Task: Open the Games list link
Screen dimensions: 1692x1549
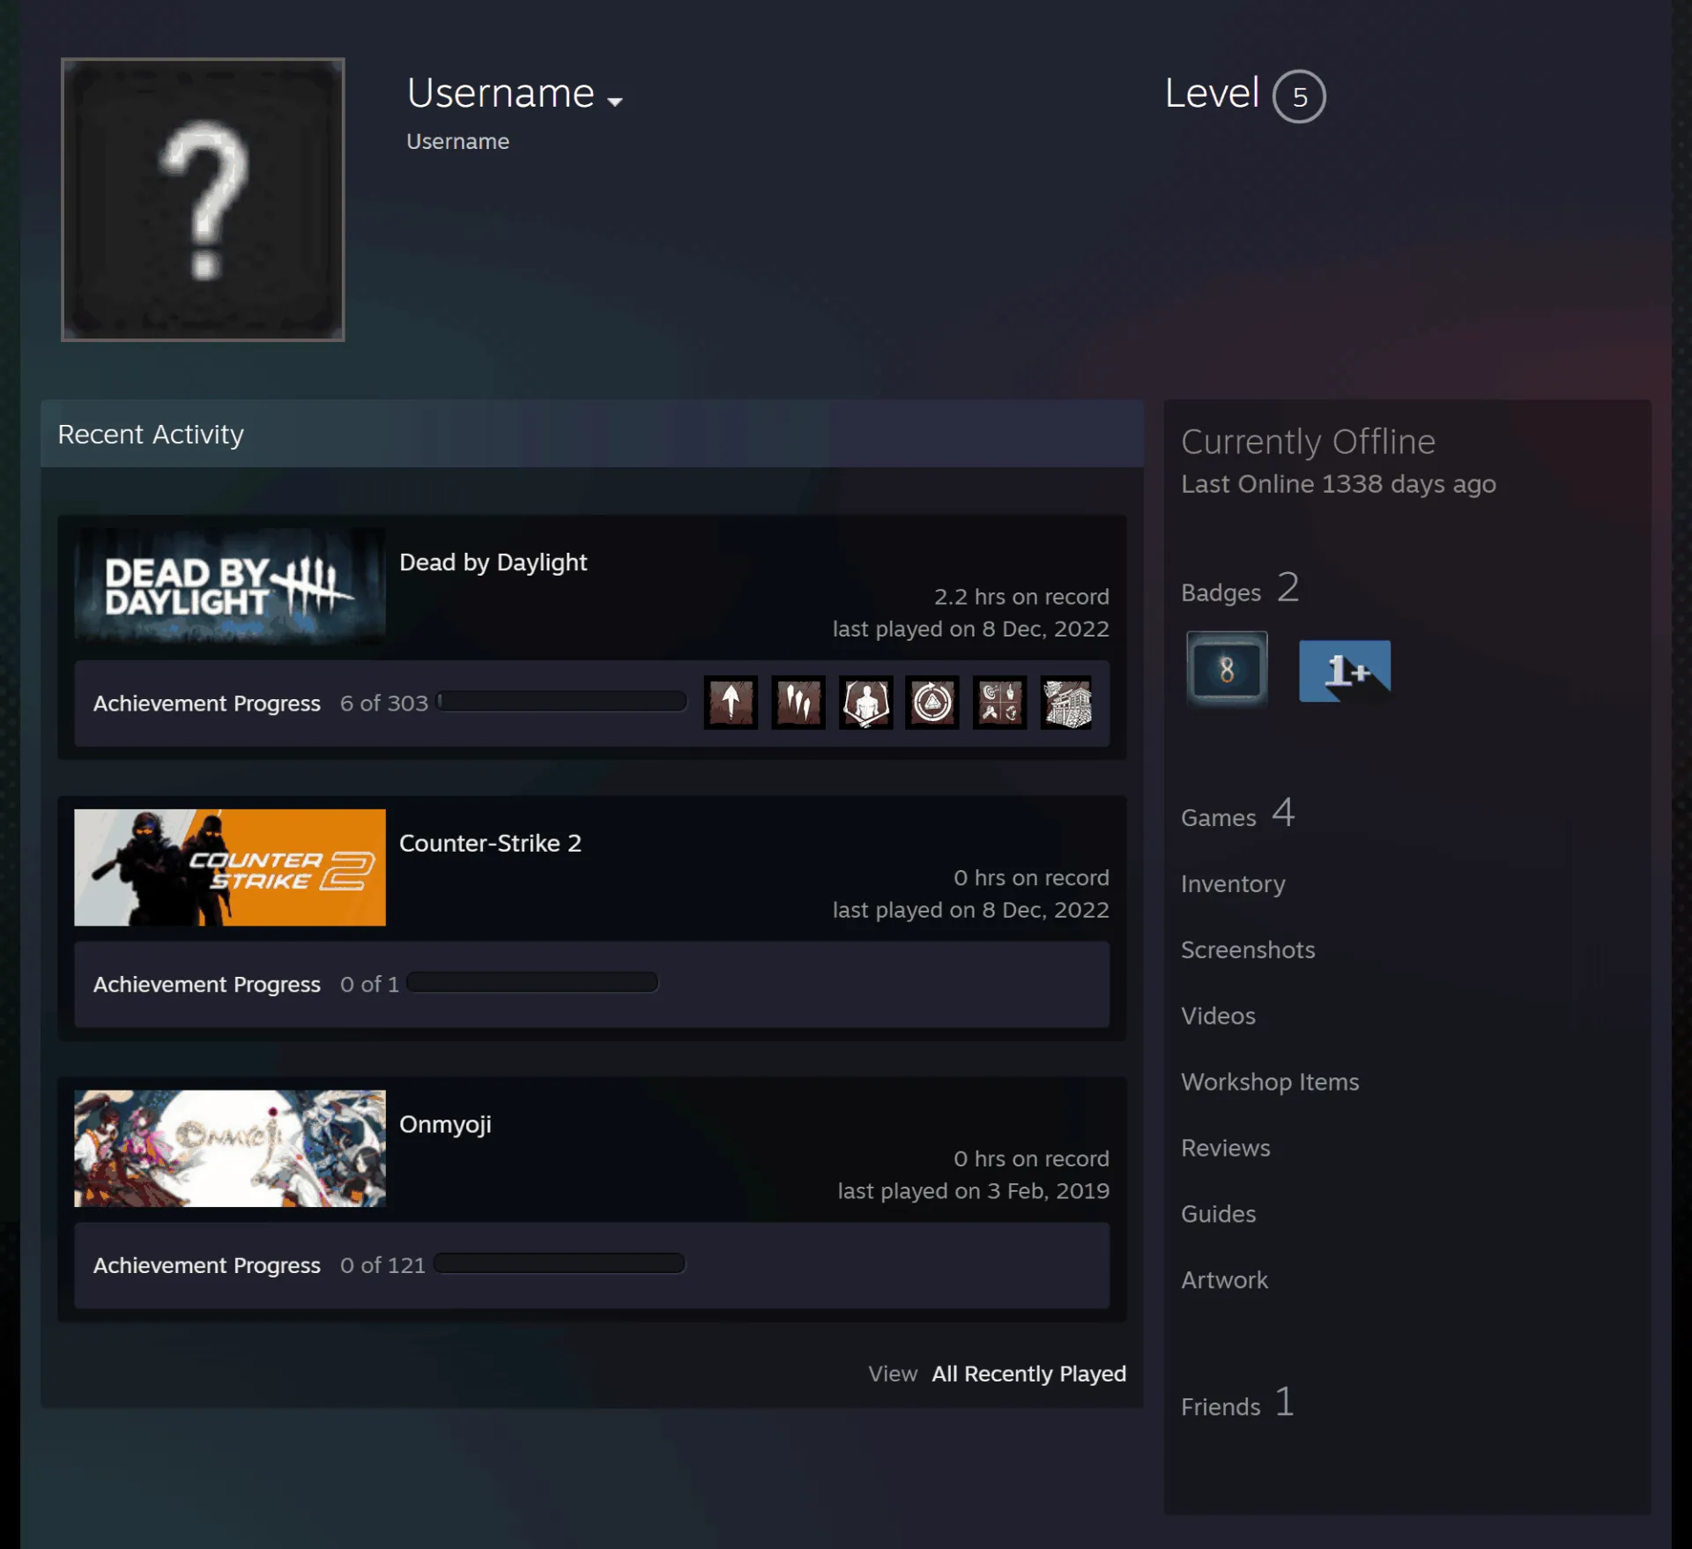Action: [1237, 813]
